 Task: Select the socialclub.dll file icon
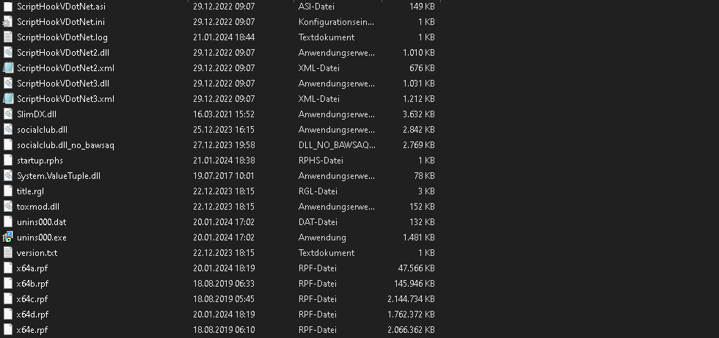(8, 129)
